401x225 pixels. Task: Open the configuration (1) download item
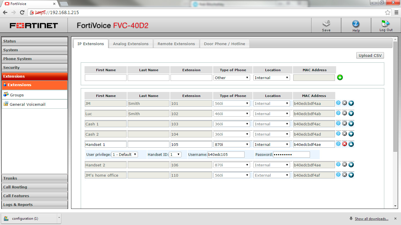point(29,219)
